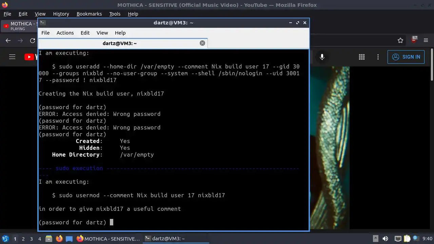Search YouTube with the microphone voice icon

(x=322, y=57)
